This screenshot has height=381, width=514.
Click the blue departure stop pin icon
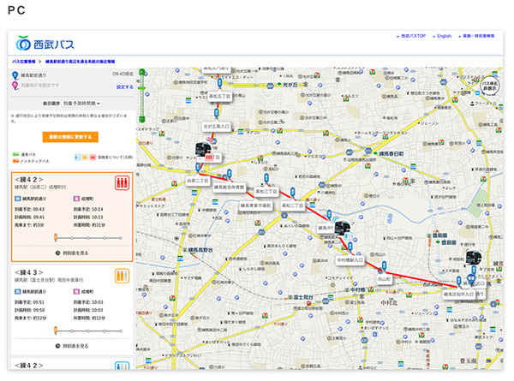pos(15,74)
